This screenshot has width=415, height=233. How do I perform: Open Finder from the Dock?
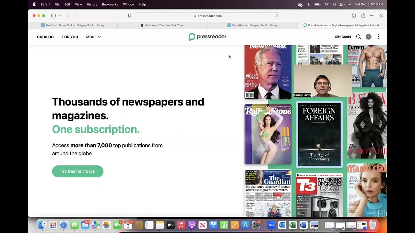tap(42, 225)
